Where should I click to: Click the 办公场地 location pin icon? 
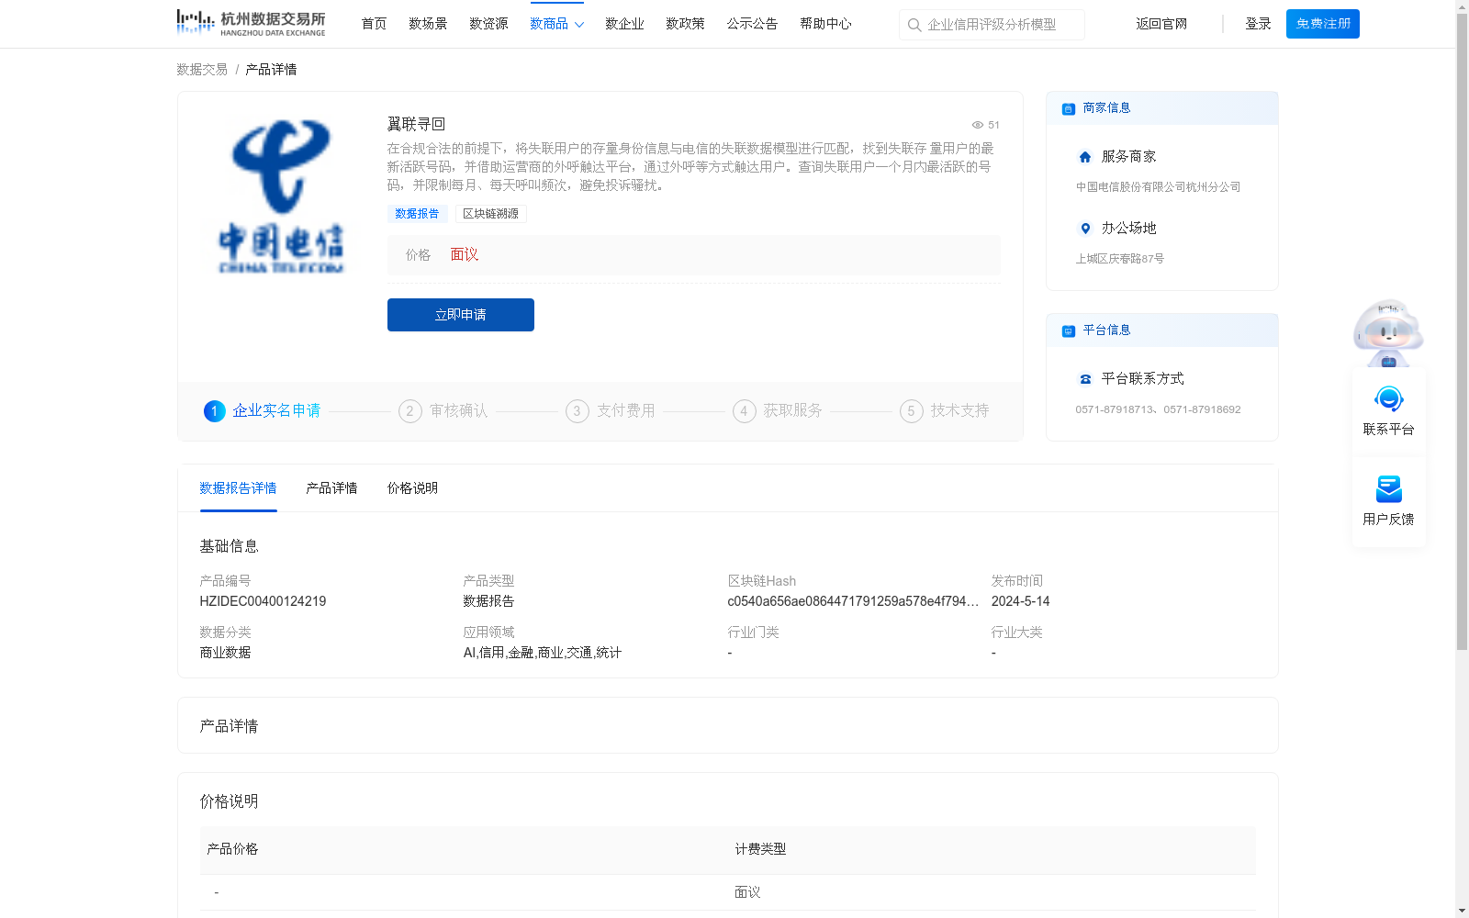tap(1085, 229)
